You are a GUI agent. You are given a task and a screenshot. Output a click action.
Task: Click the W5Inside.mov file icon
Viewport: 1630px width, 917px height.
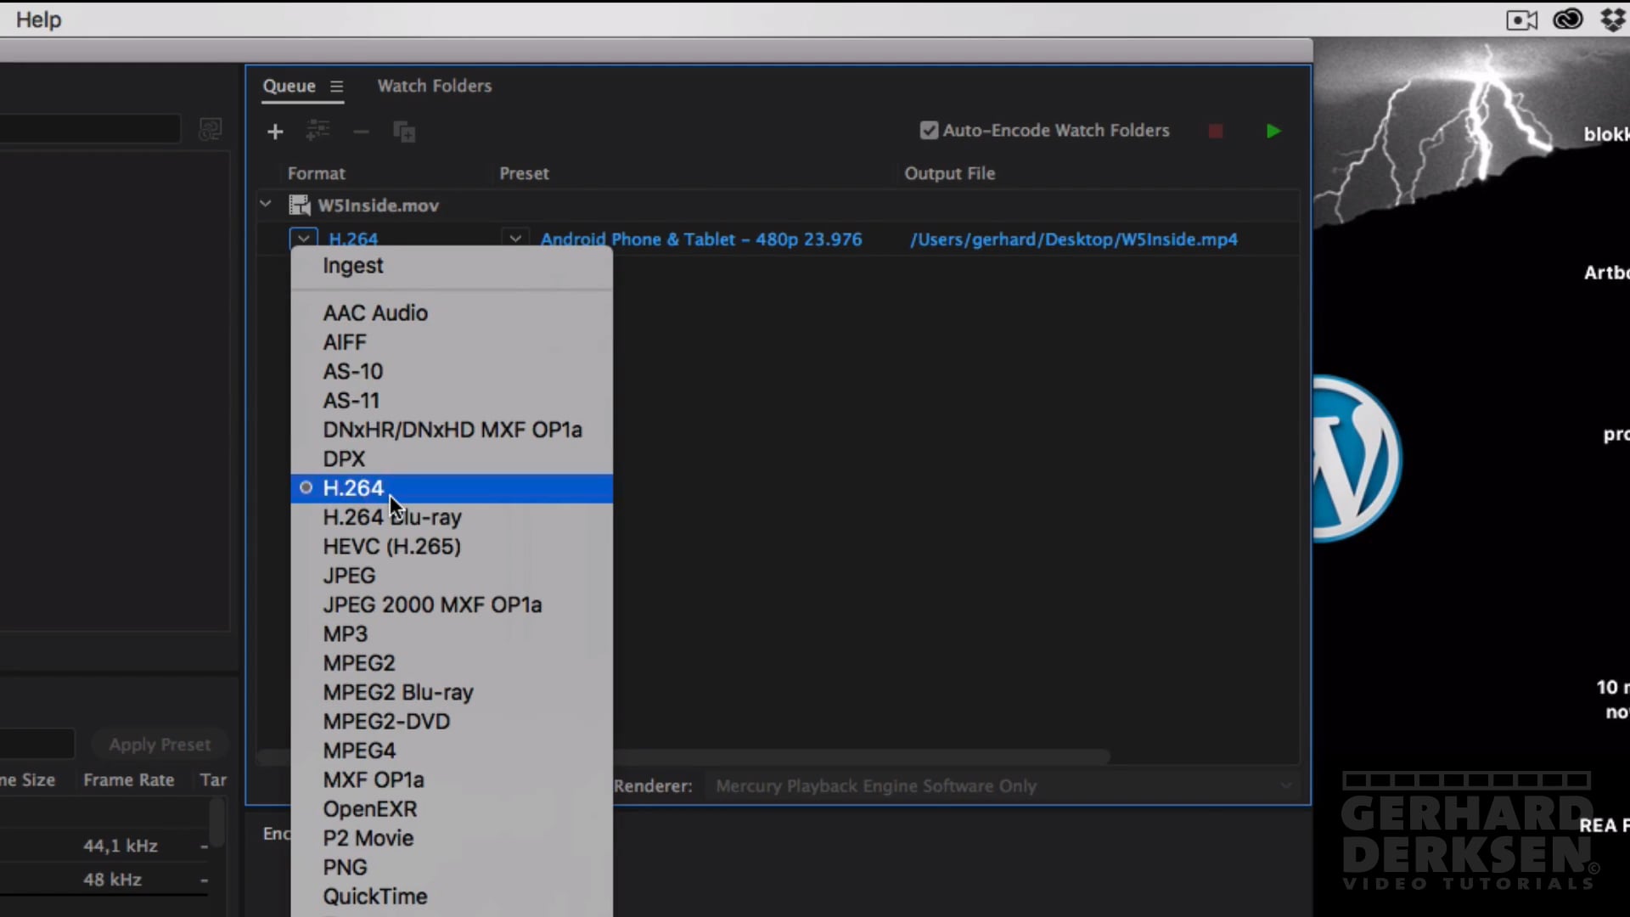coord(300,205)
